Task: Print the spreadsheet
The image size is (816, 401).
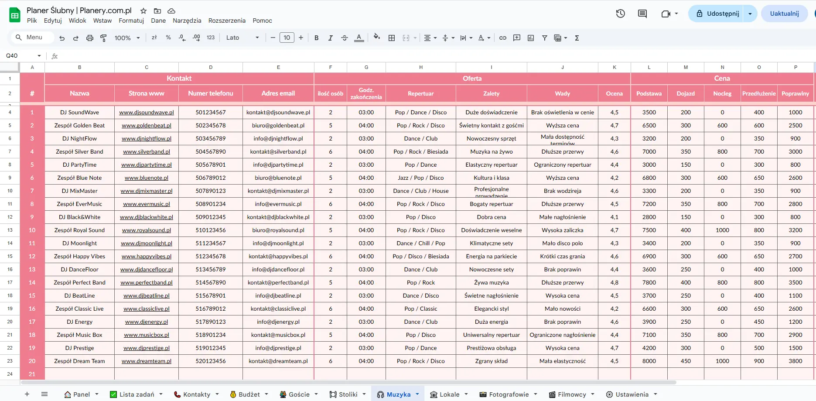Action: [90, 38]
